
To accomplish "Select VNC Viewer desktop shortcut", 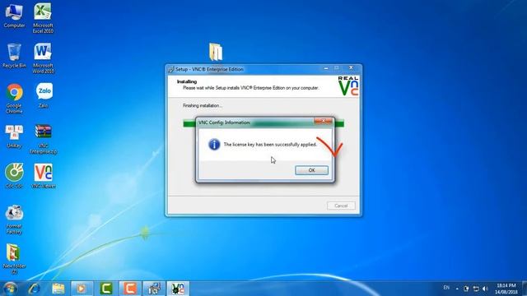I will pyautogui.click(x=43, y=176).
